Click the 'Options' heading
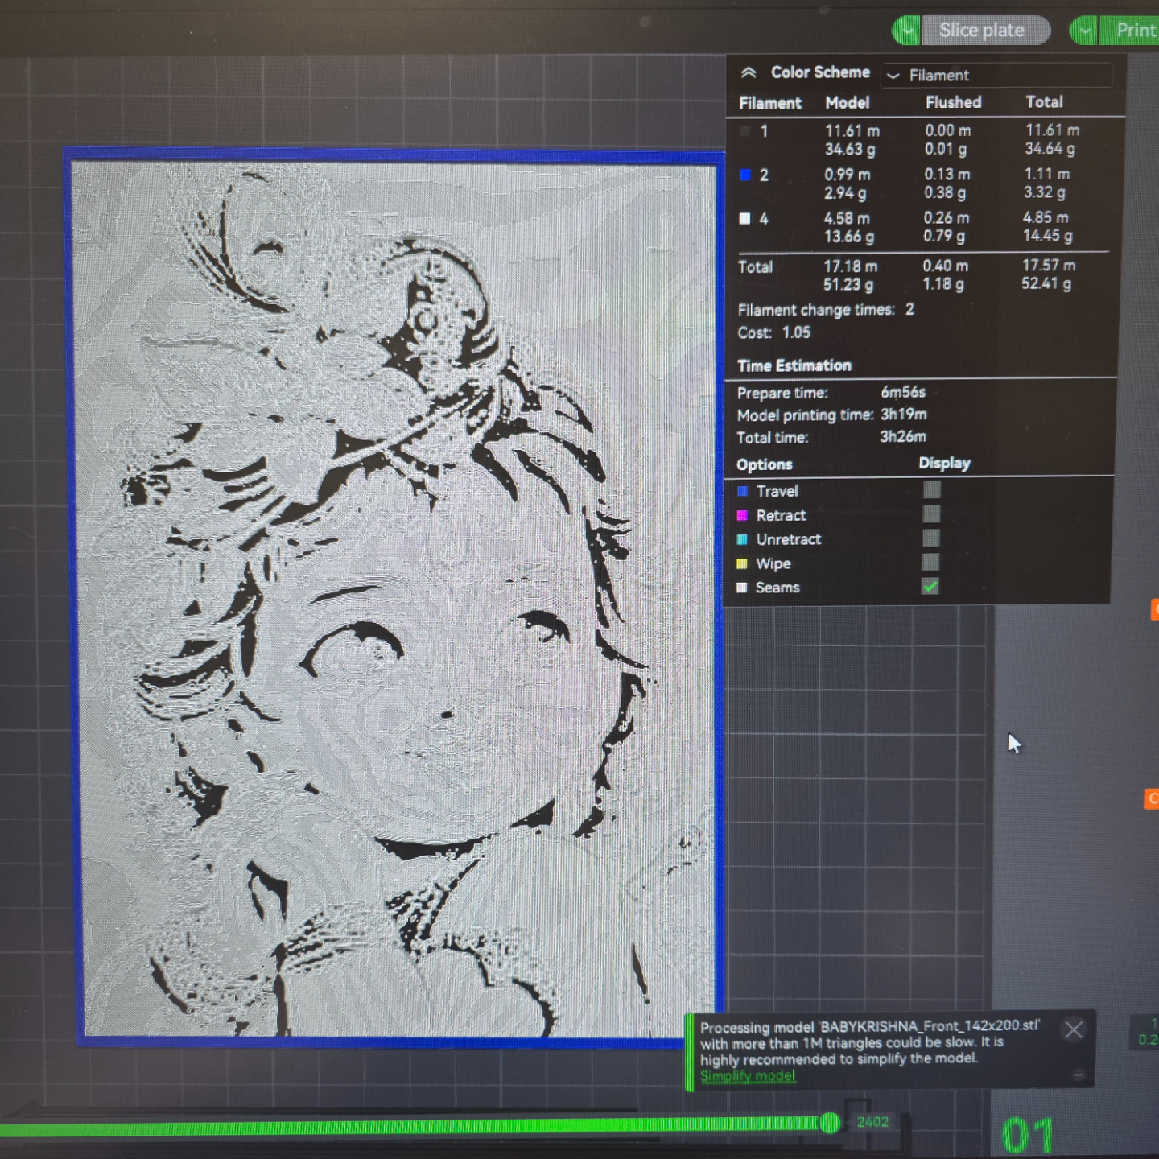1159x1159 pixels. [x=765, y=464]
